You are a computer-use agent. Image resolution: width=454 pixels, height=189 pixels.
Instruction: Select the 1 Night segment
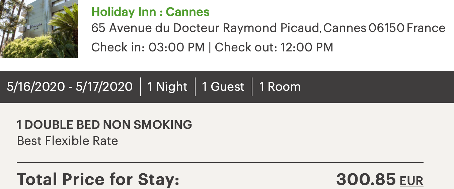click(x=167, y=87)
